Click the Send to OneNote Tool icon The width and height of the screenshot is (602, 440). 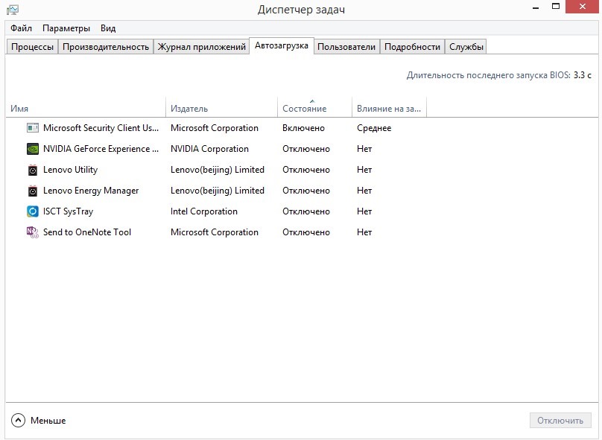coord(33,232)
